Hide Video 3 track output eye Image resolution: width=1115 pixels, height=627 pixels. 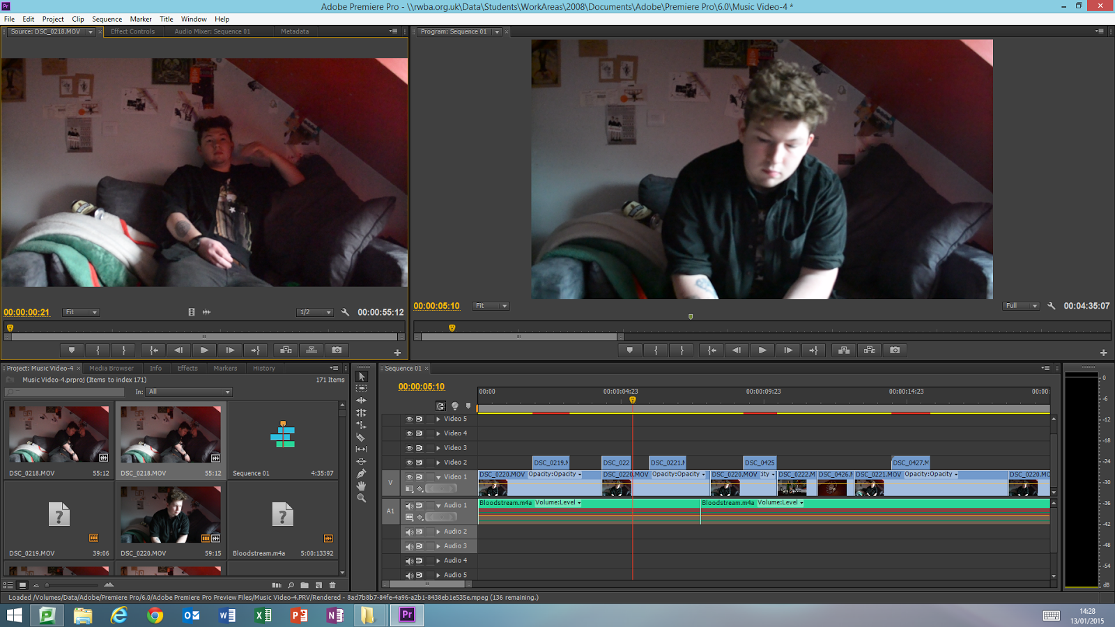pyautogui.click(x=409, y=448)
